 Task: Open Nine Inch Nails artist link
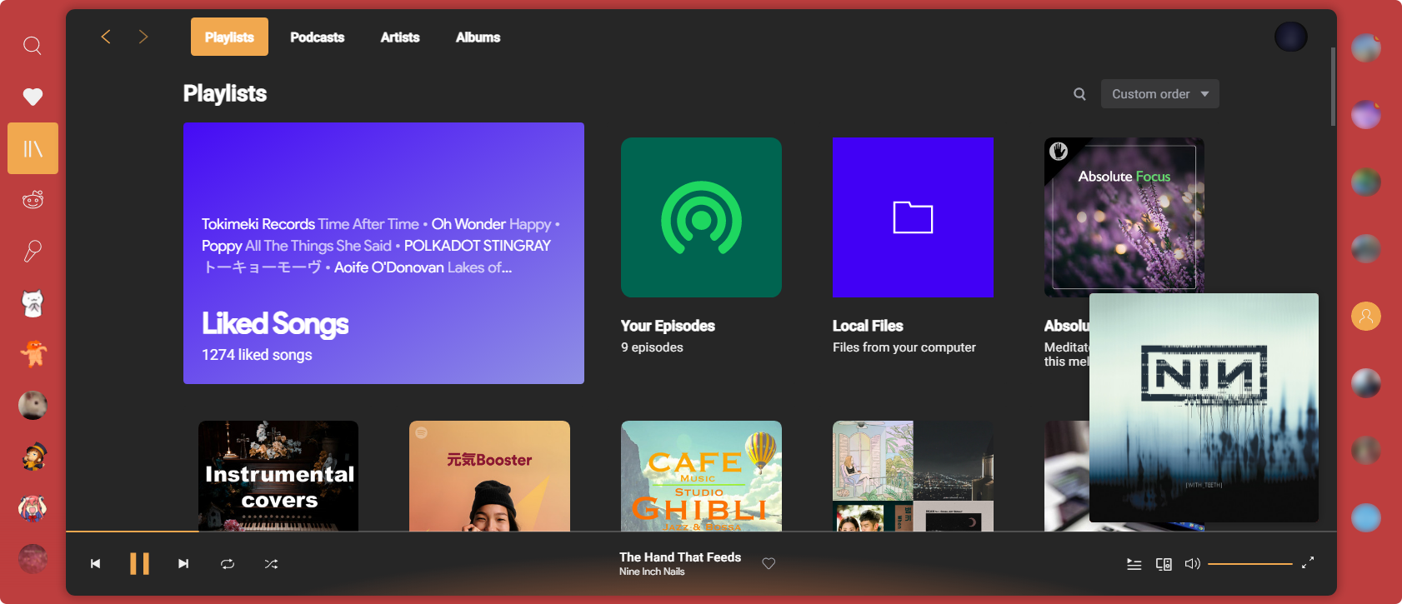[x=652, y=572]
